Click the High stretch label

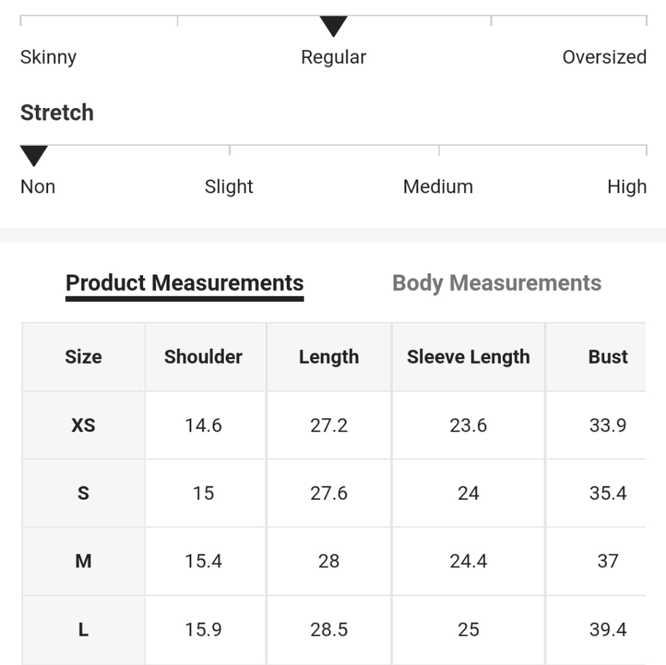click(627, 187)
